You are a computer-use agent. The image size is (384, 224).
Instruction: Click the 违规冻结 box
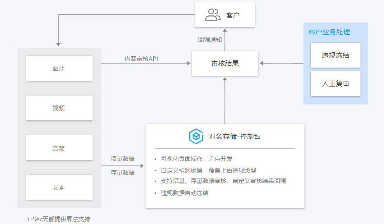point(336,55)
